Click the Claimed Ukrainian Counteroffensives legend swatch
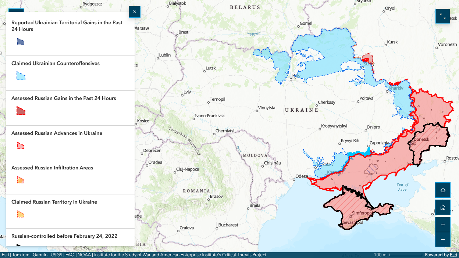Screen dimensions: 459x258 click(21, 76)
